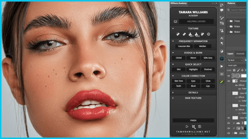251x139 pixels.
Task: Open the Comments speech-bubble panel icon
Action: [x=222, y=10]
